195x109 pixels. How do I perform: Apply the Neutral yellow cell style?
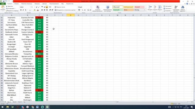click(x=129, y=7)
